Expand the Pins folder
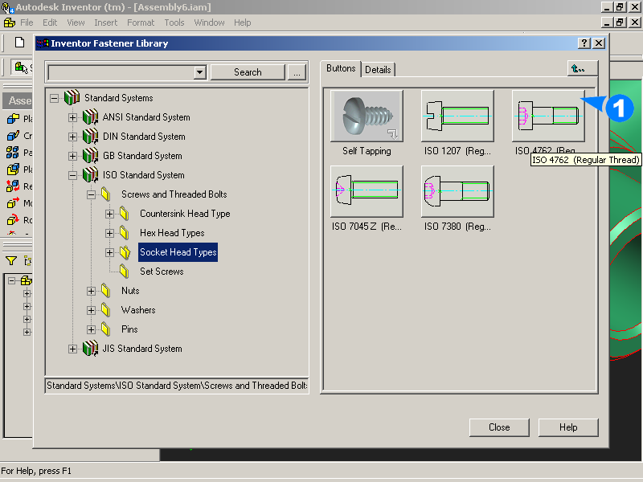643x482 pixels. pos(91,329)
